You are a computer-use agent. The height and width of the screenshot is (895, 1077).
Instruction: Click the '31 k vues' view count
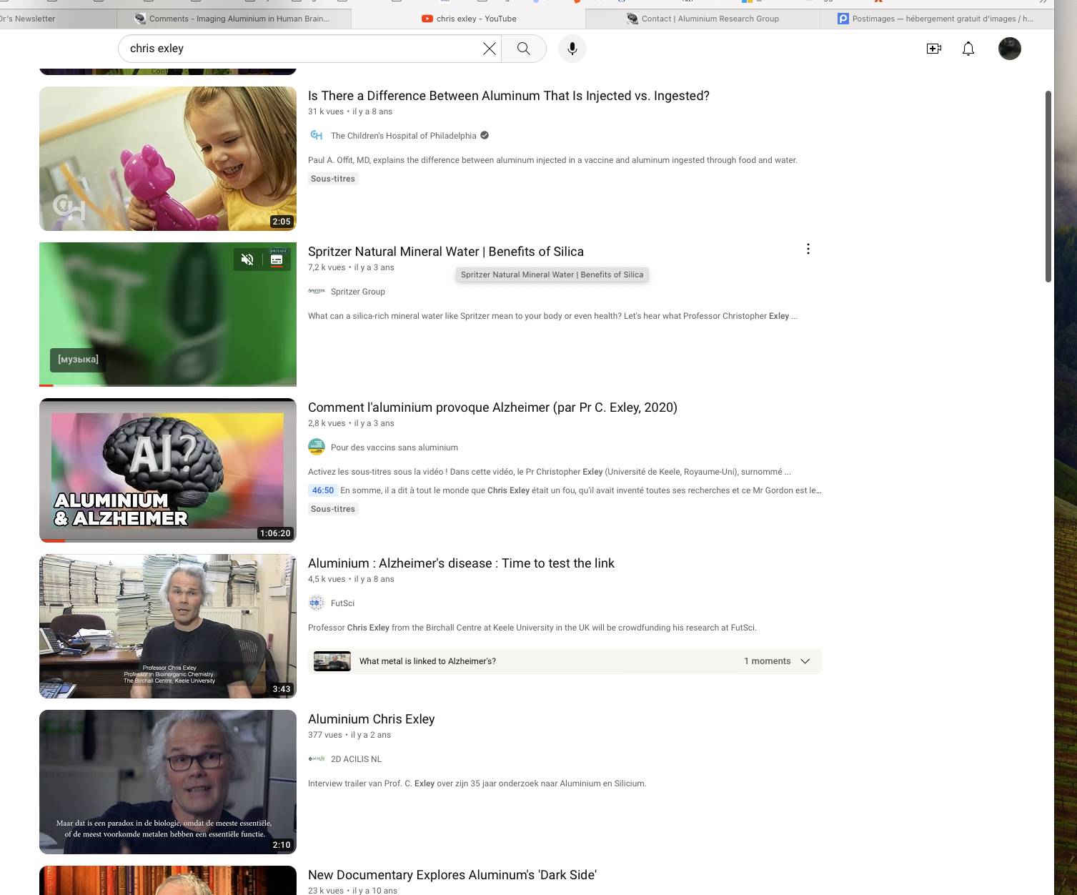[326, 112]
